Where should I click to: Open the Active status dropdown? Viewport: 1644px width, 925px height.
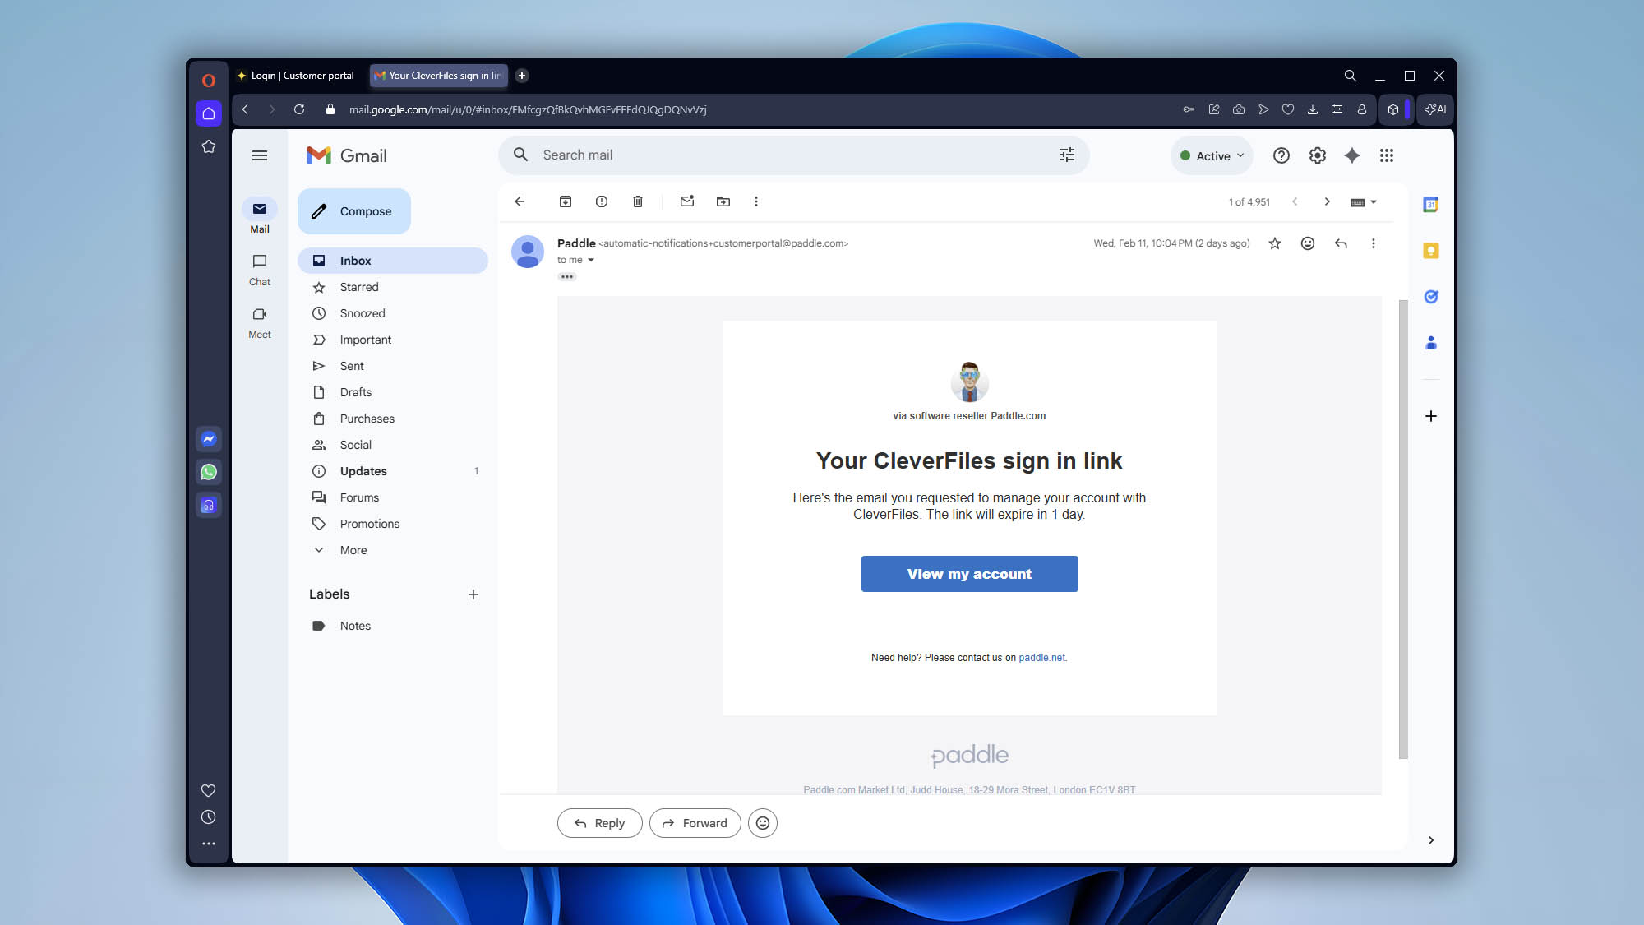click(1212, 155)
